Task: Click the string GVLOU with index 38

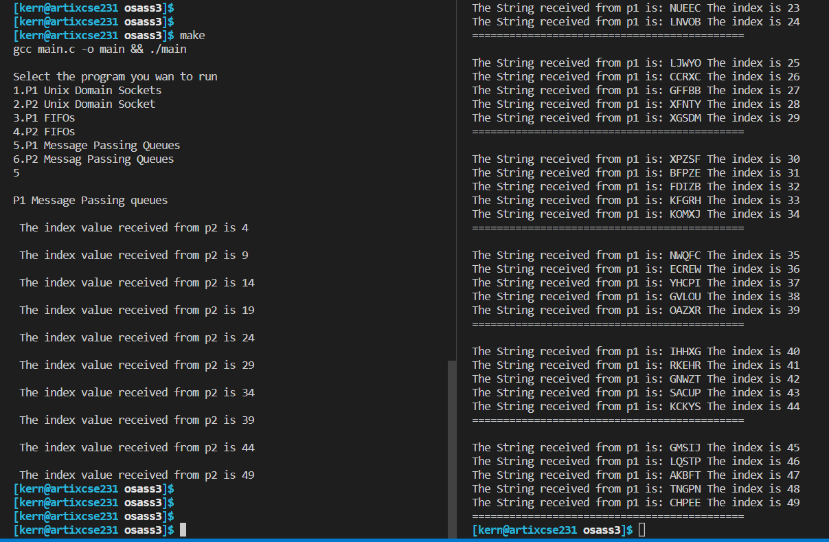Action: coord(685,296)
